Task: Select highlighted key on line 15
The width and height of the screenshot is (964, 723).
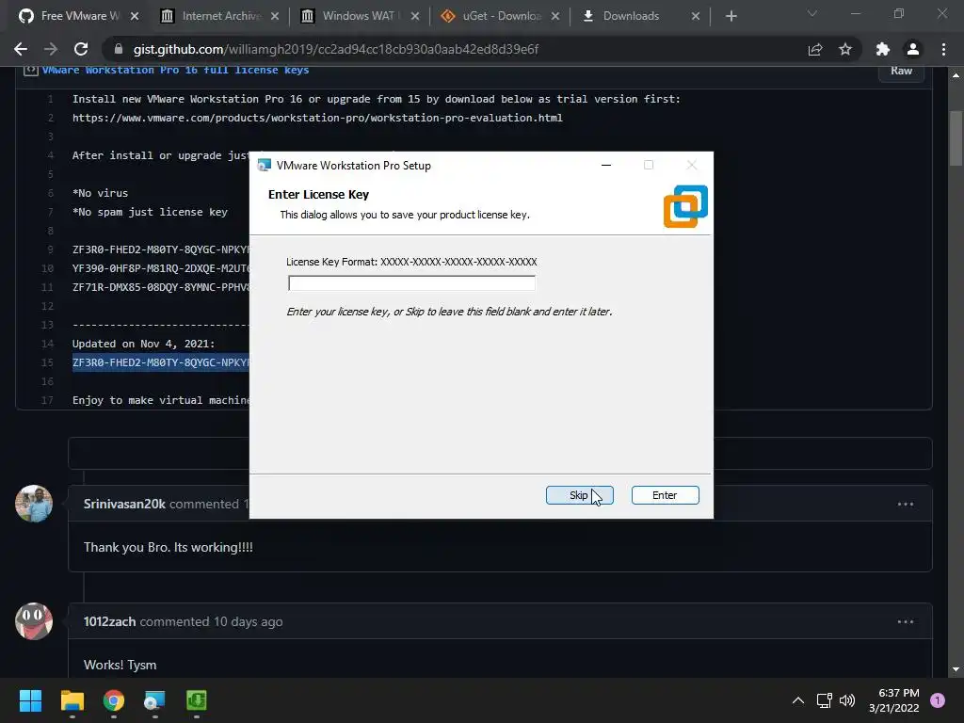Action: (160, 362)
